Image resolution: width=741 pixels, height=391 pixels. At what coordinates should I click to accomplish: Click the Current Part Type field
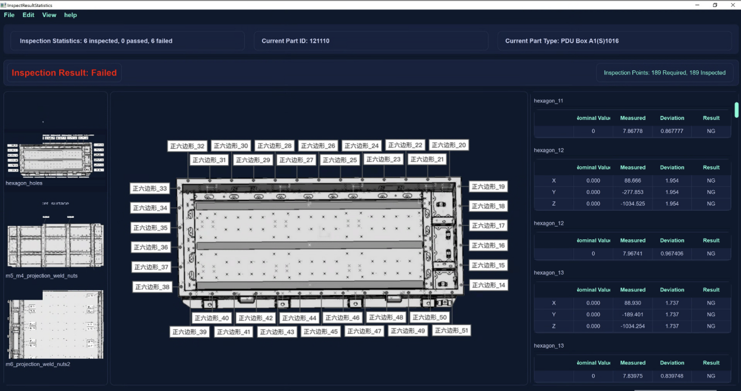click(x=614, y=41)
